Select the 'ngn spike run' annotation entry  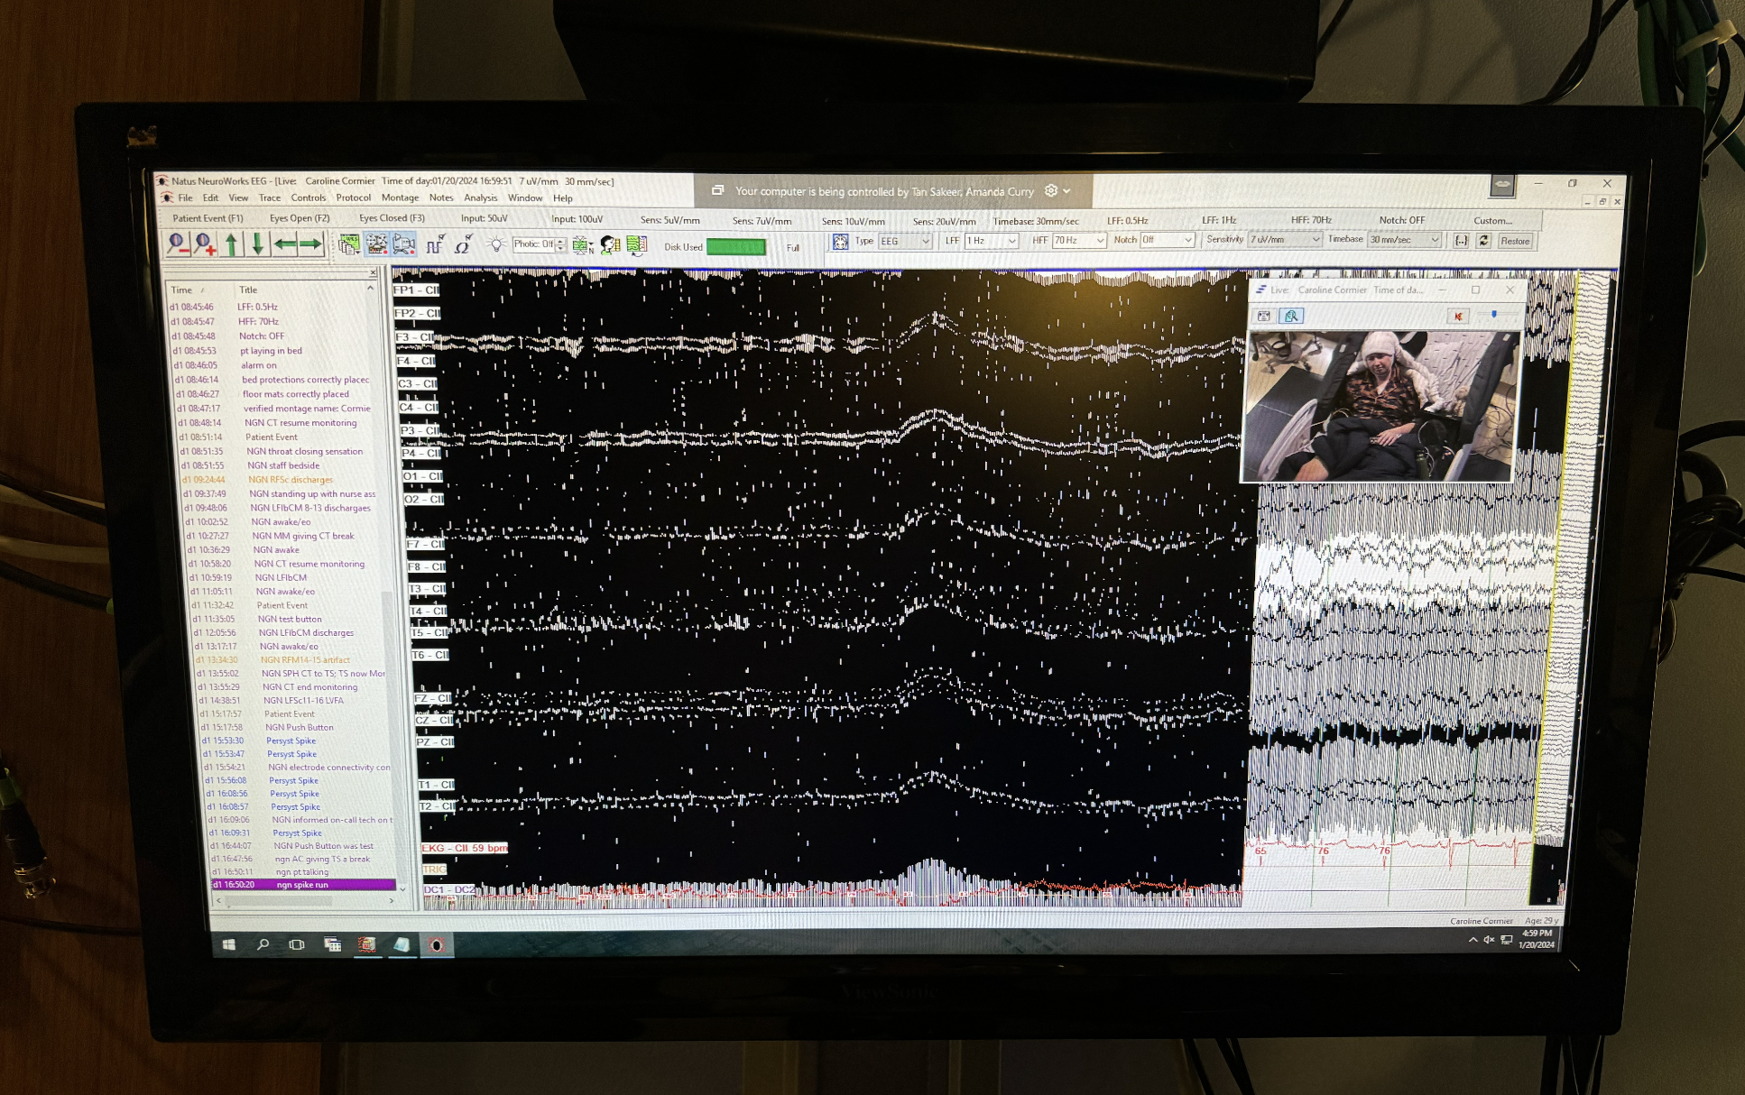click(302, 885)
